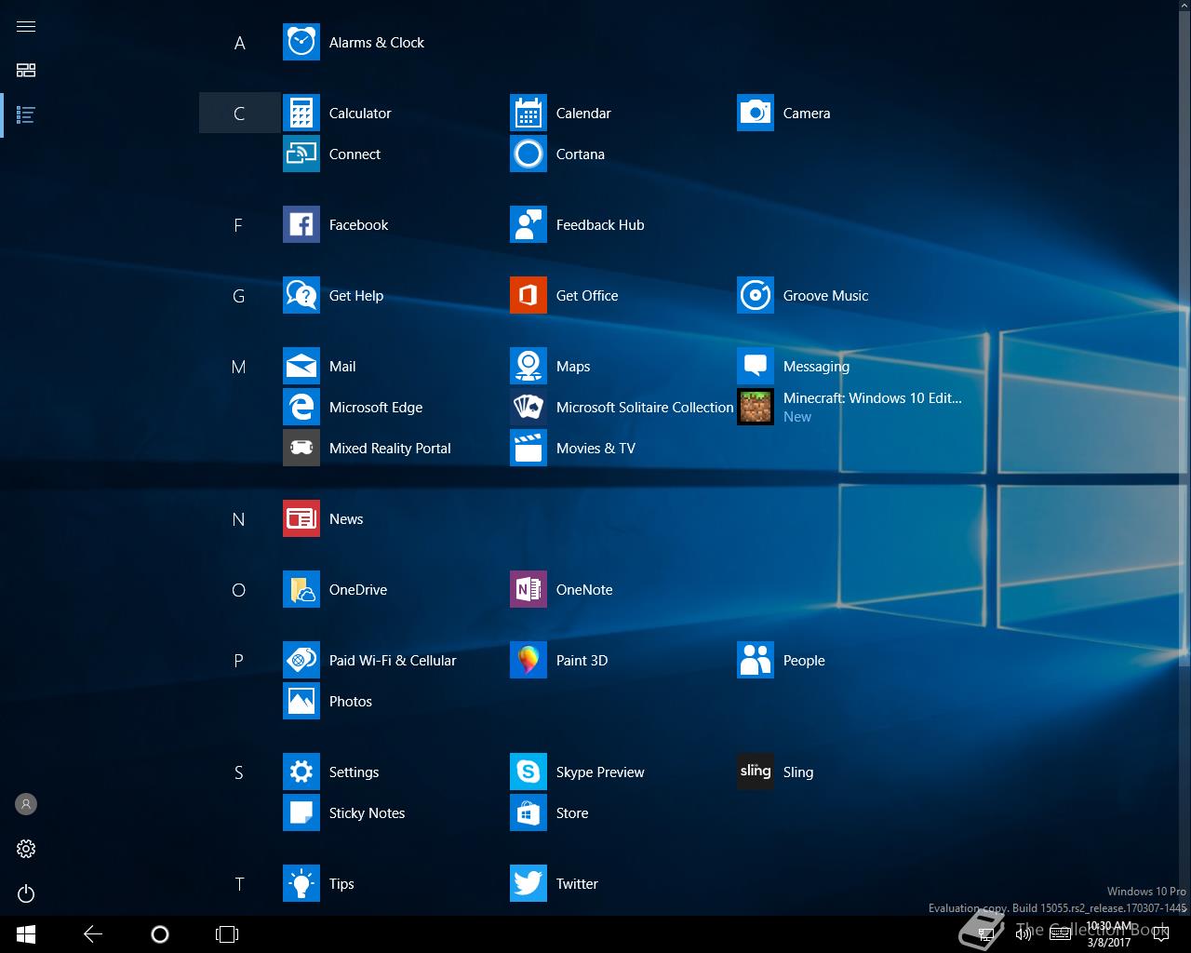Open the Settings app icon in the list
Viewport: 1191px width, 953px height.
pos(301,772)
